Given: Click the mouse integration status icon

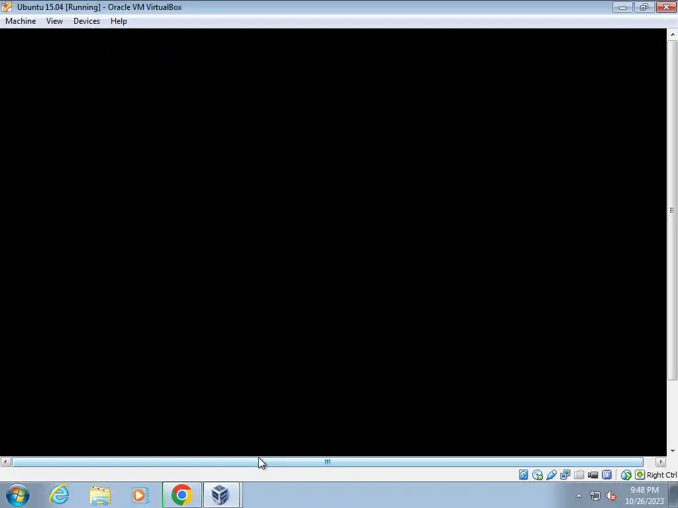Looking at the screenshot, I should (626, 475).
